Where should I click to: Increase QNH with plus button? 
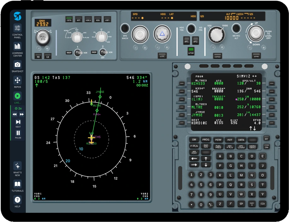pyautogui.click(x=47, y=48)
